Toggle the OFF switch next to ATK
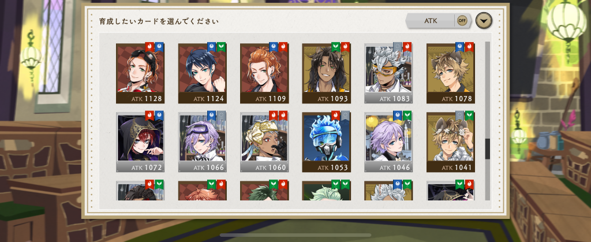The height and width of the screenshot is (242, 591). (462, 21)
